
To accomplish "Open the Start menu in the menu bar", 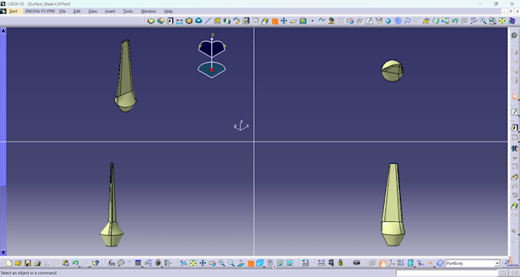I will (x=13, y=11).
